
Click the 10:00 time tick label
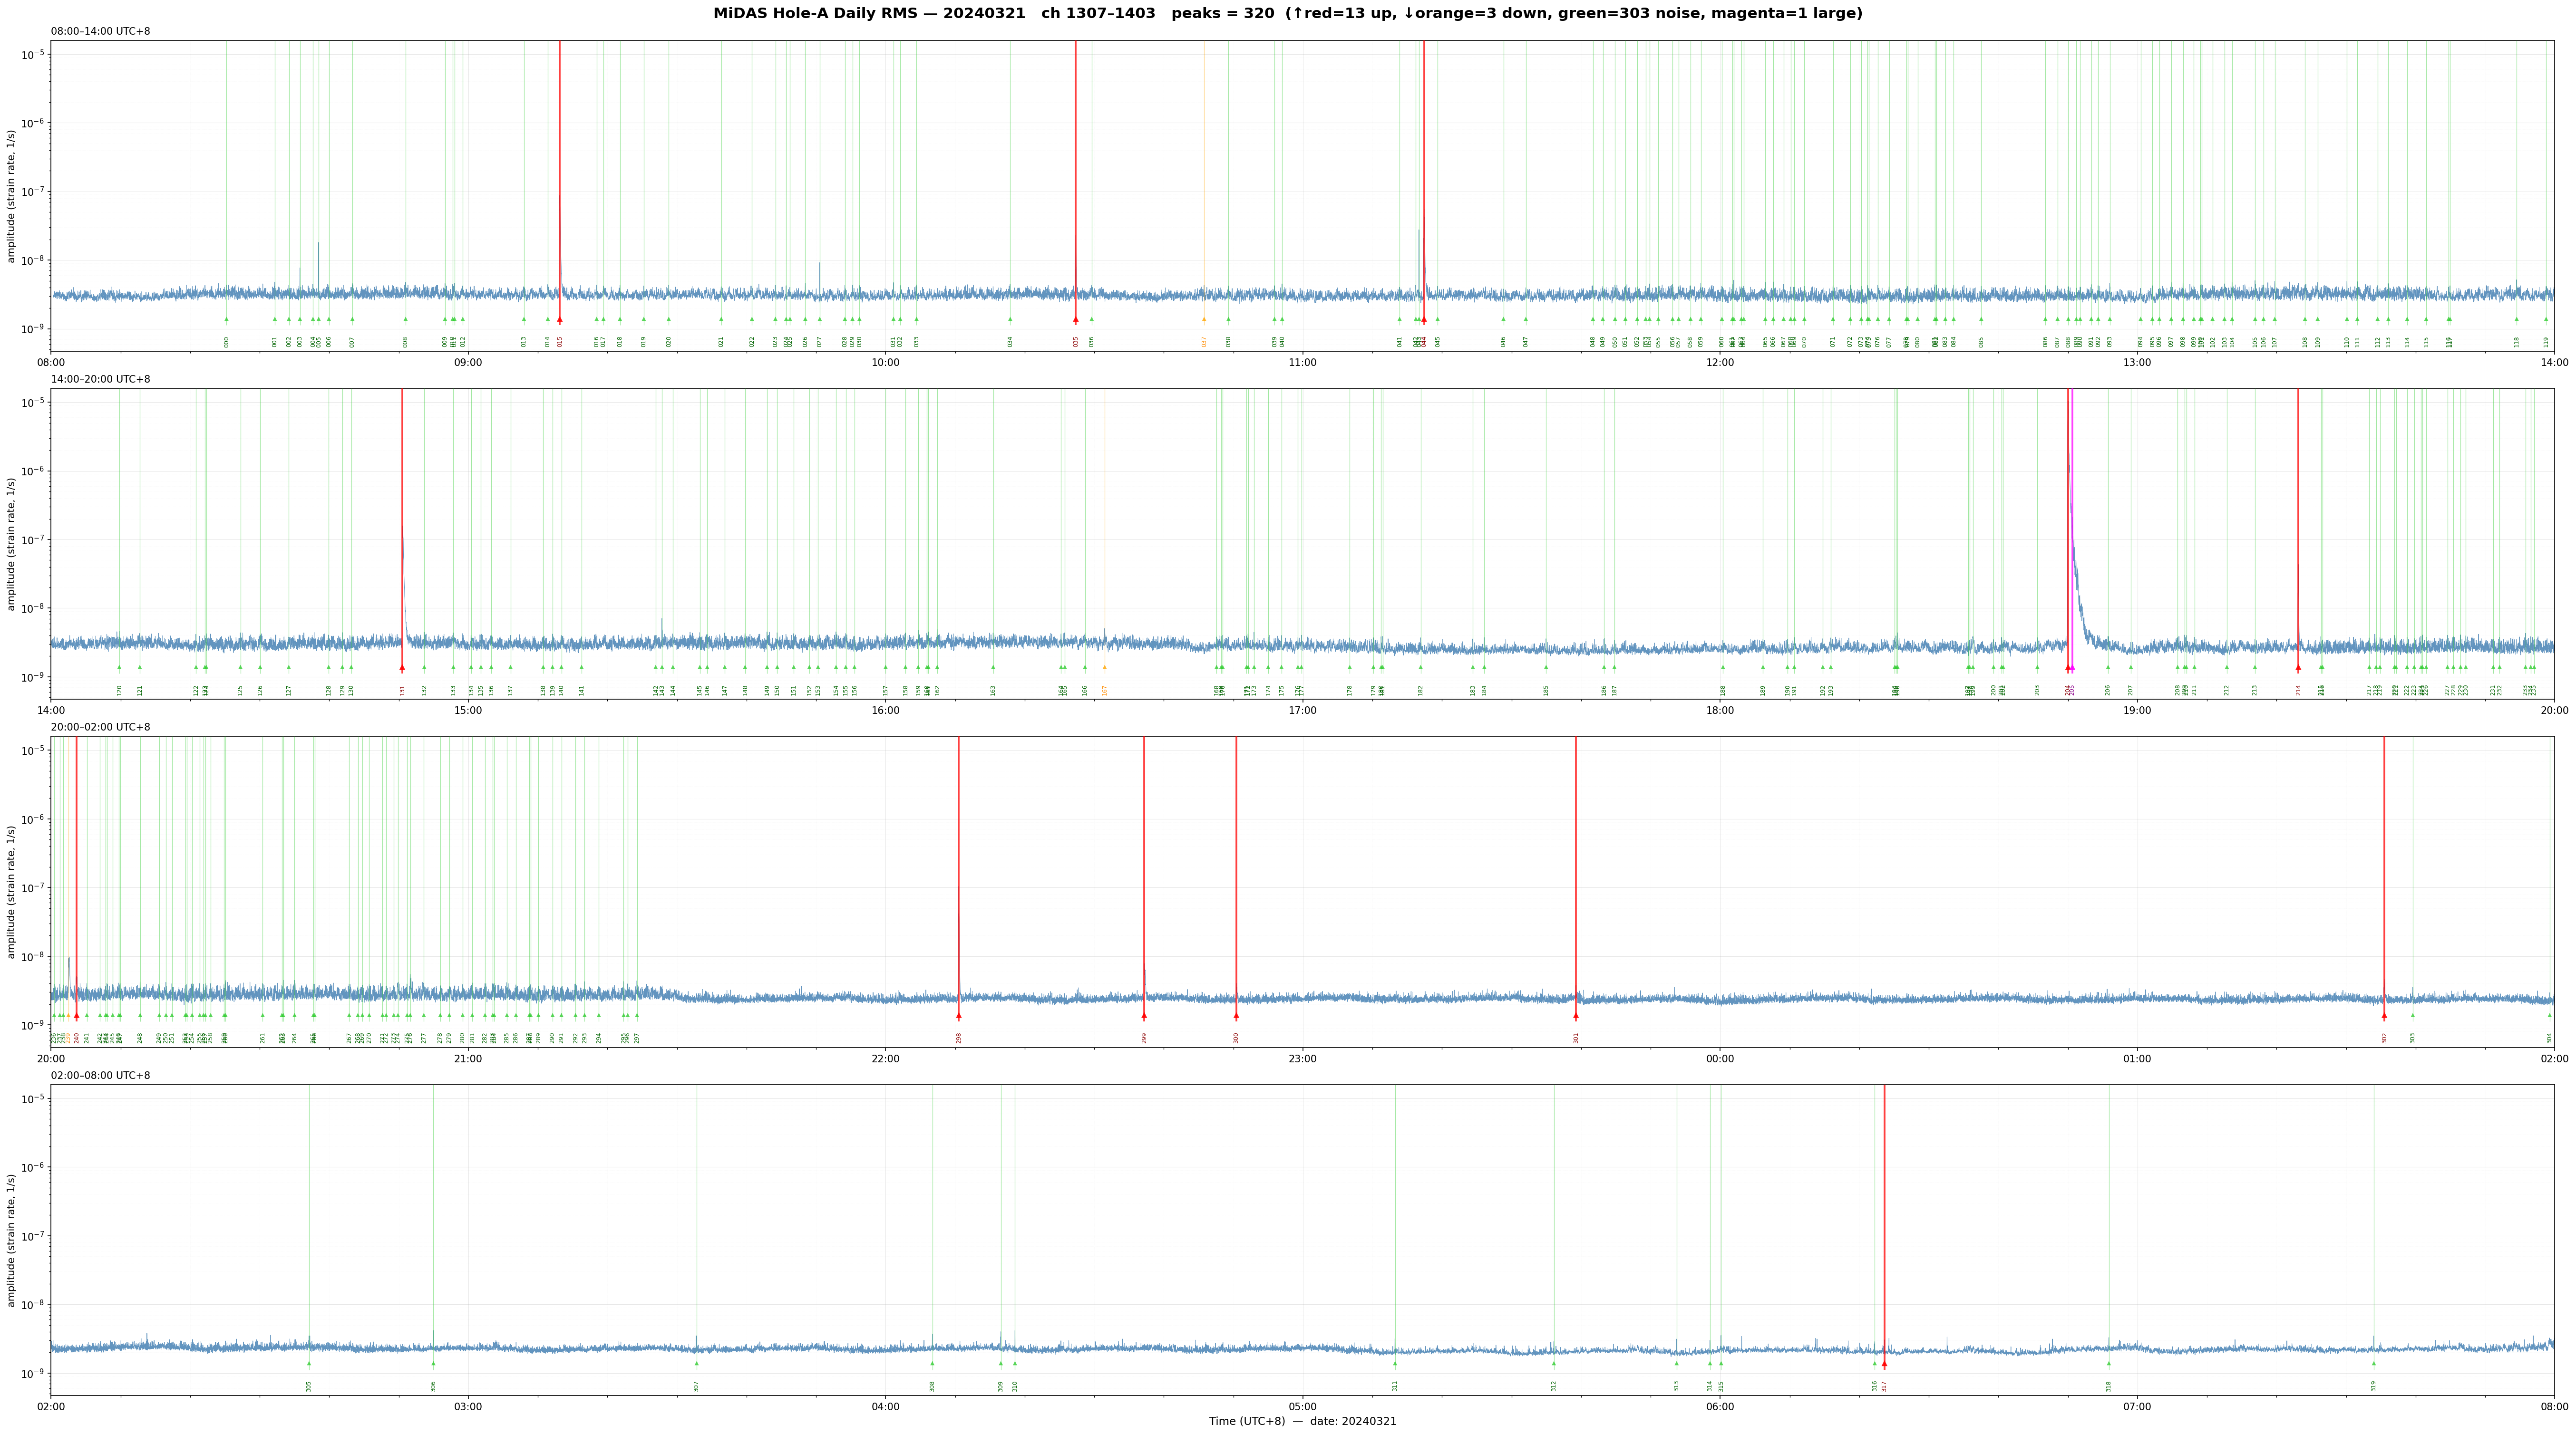(885, 363)
